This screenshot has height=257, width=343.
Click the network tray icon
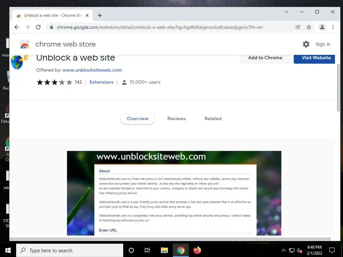tap(292, 250)
